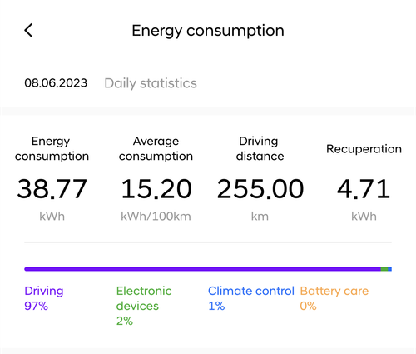Click the green segment of usage bar
Image resolution: width=416 pixels, height=354 pixels.
(384, 269)
